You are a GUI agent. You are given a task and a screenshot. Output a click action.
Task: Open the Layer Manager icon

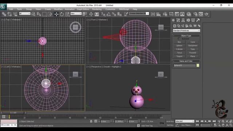pos(165,14)
